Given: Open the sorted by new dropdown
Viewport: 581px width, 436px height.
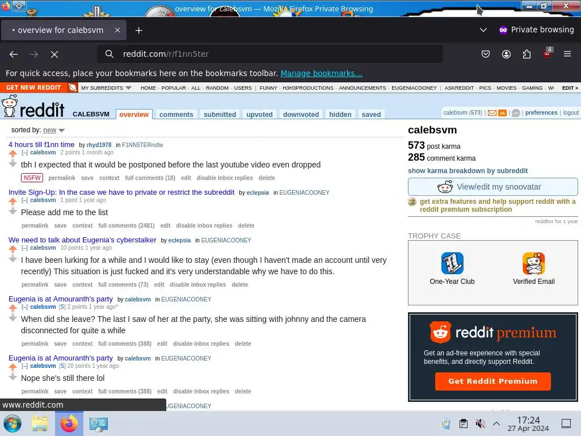Looking at the screenshot, I should coord(54,130).
